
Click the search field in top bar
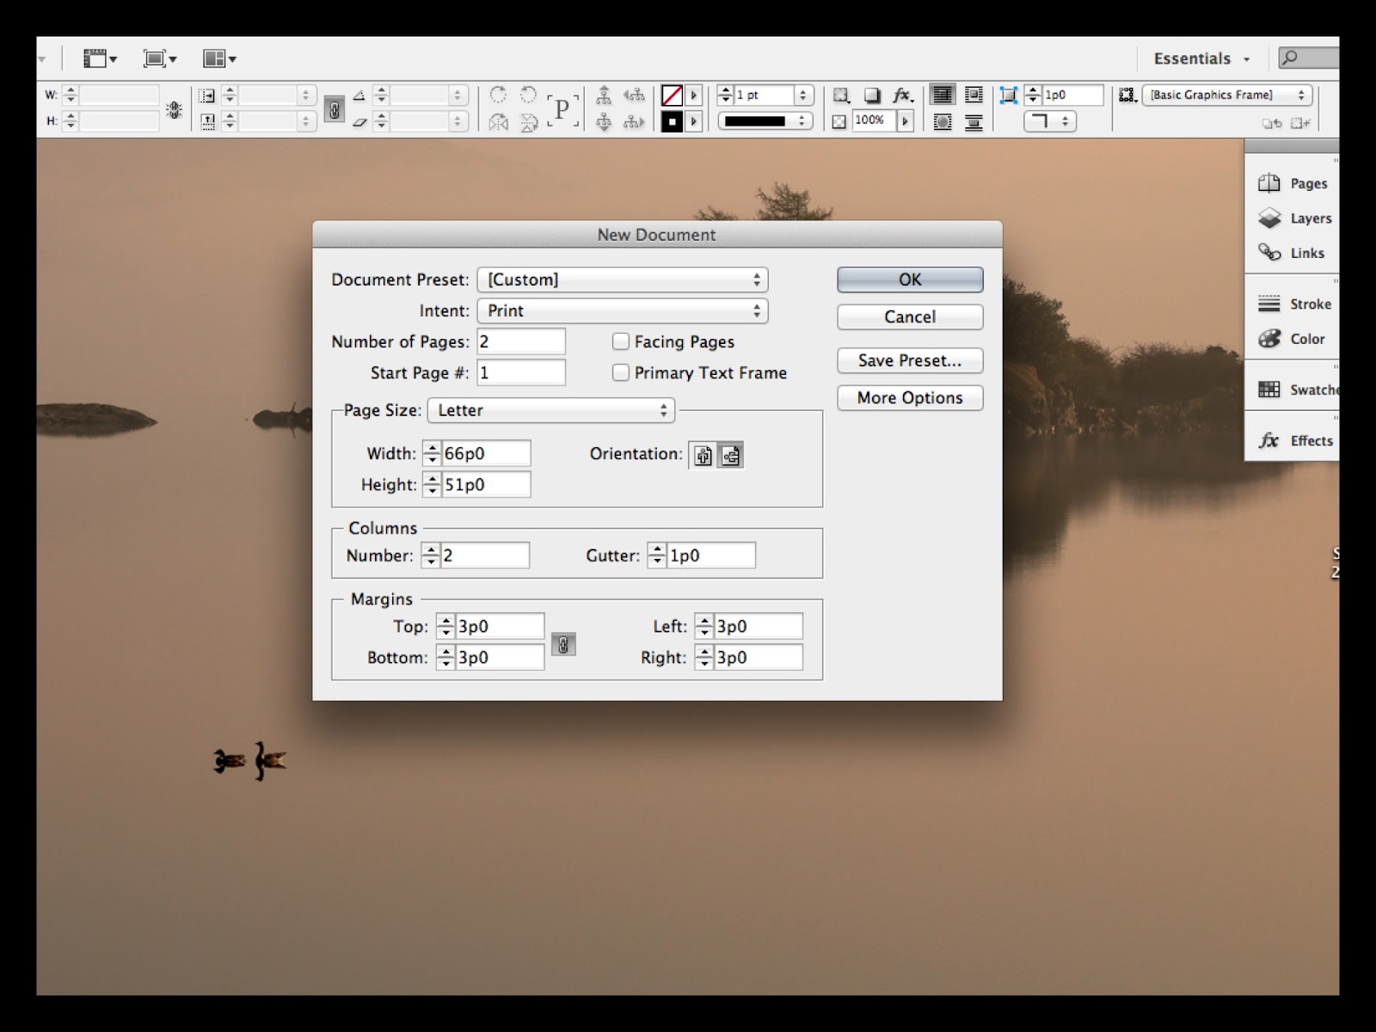(1308, 58)
